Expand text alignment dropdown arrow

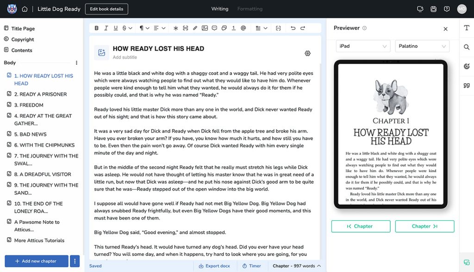pyautogui.click(x=163, y=28)
